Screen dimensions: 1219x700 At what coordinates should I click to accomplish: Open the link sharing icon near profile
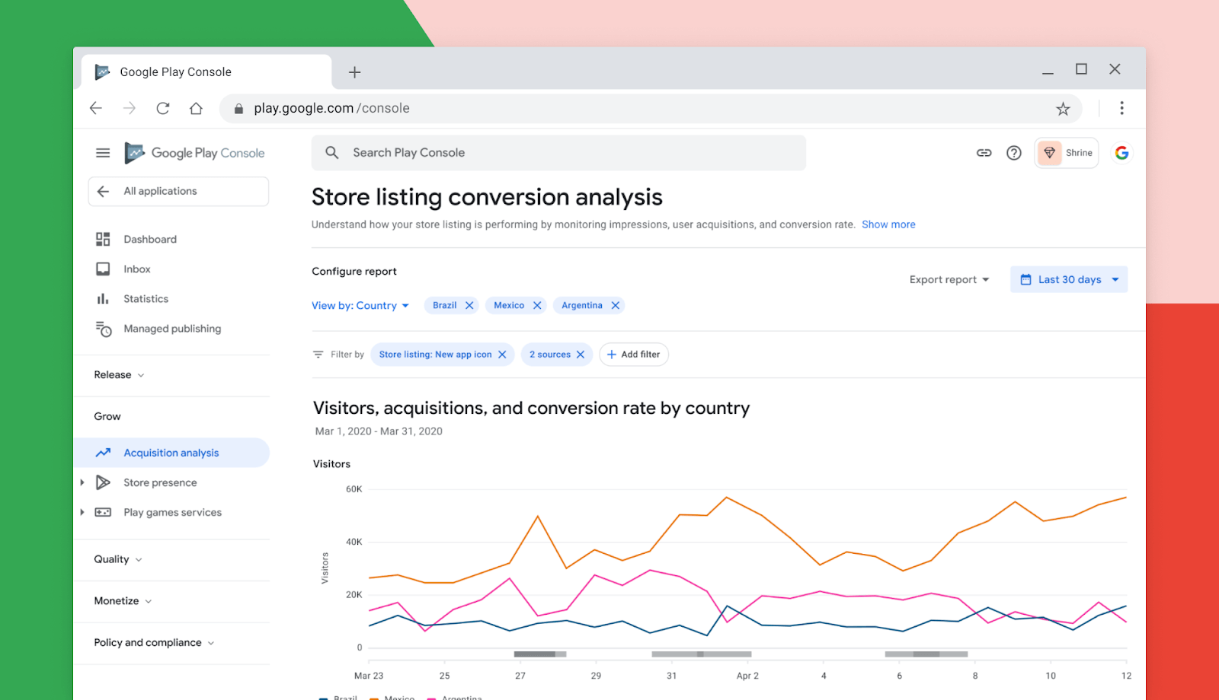[984, 152]
